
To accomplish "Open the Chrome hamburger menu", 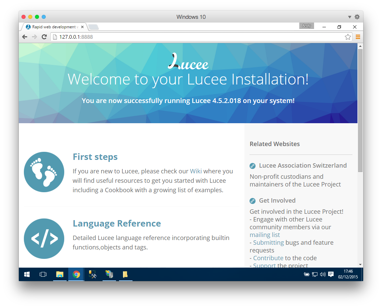I will point(358,37).
